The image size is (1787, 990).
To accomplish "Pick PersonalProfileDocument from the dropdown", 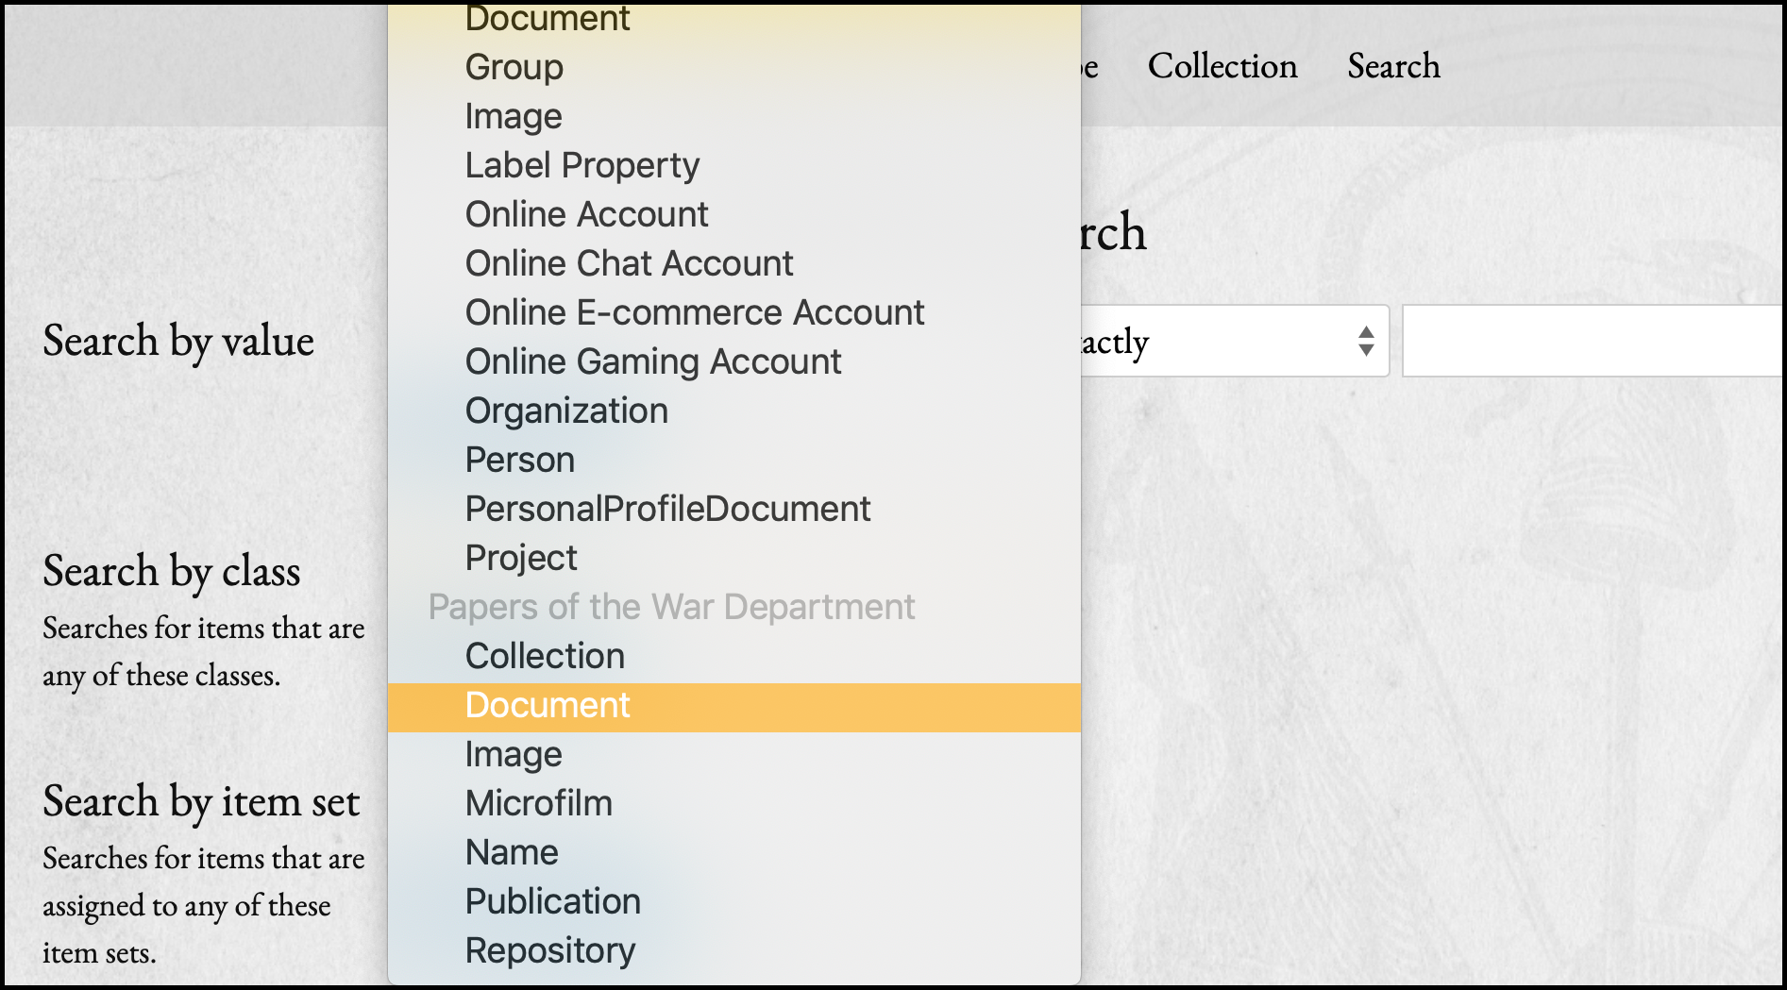I will (x=667, y=509).
